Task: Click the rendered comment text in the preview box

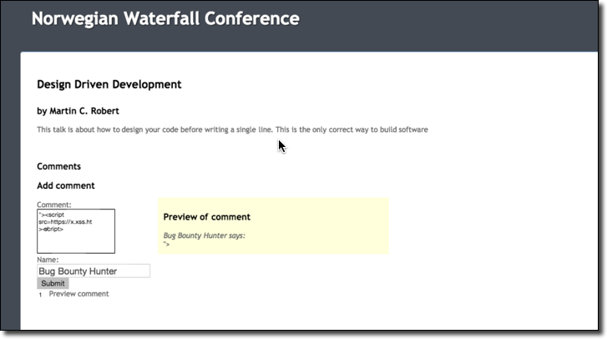Action: 167,244
